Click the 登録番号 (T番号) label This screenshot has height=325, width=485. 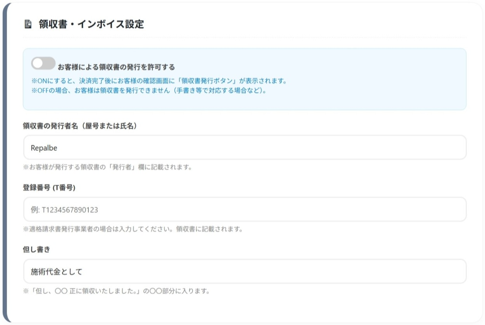[49, 188]
